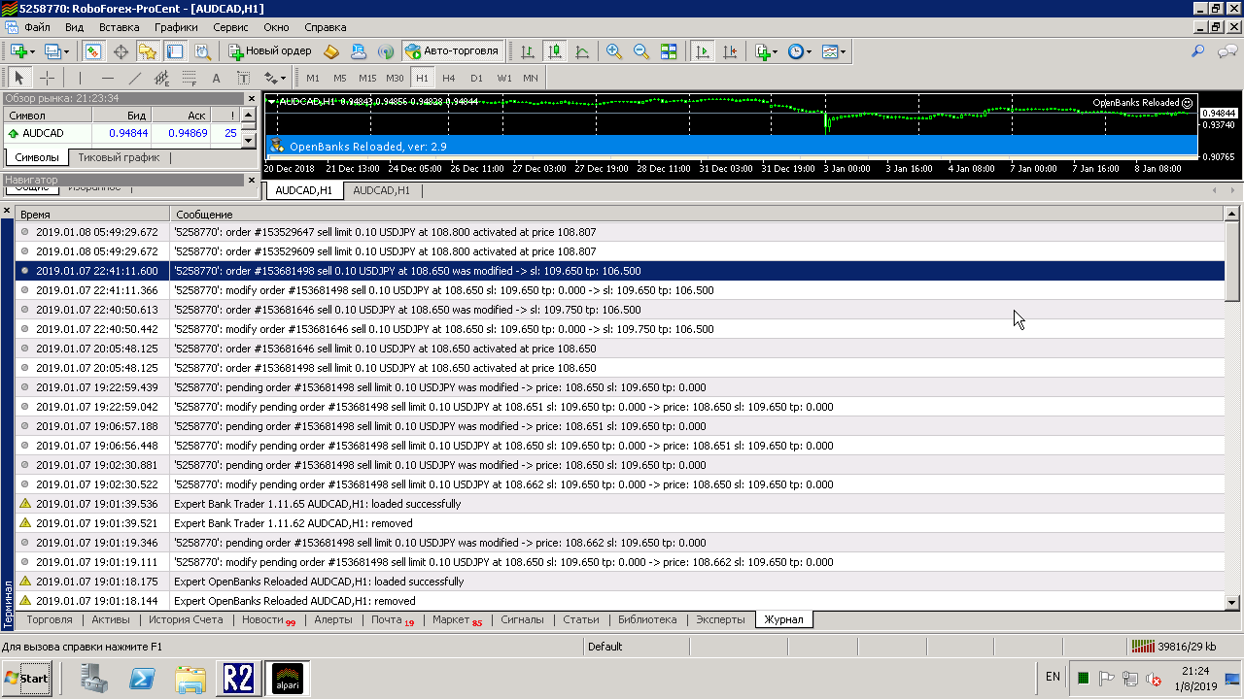The image size is (1244, 699).
Task: Toggle the Data Window crosshair icon
Action: point(121,51)
